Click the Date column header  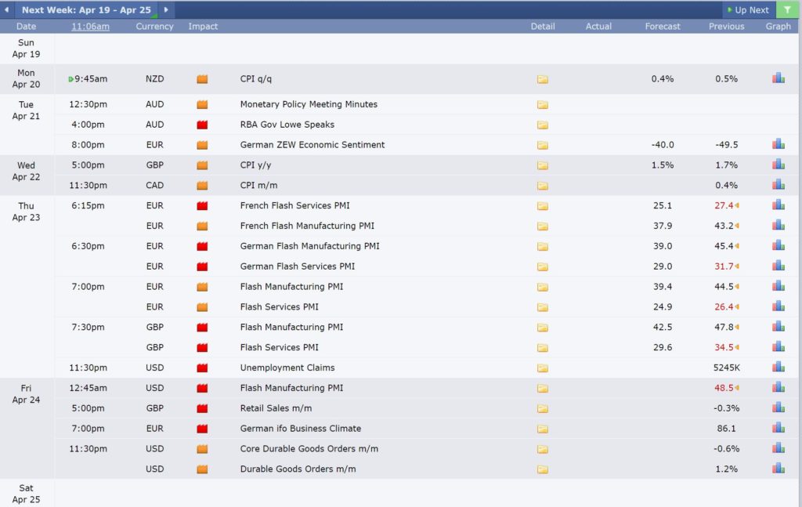coord(26,26)
